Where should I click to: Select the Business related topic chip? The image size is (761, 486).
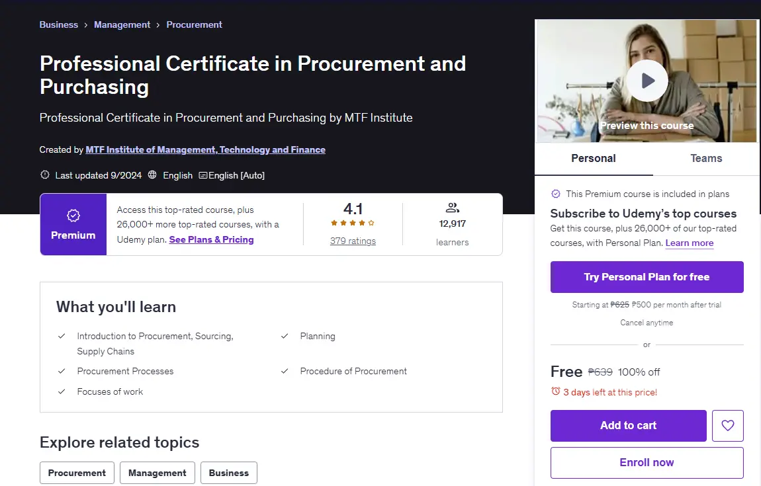(228, 473)
